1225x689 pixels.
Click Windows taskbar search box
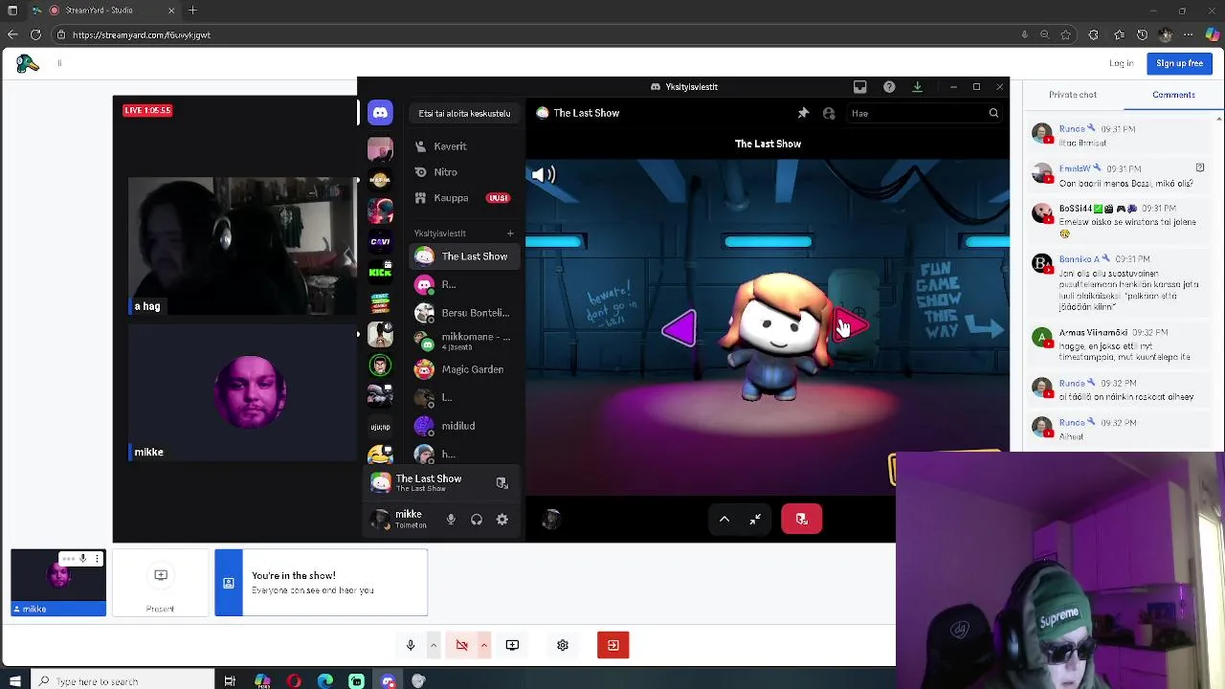click(x=124, y=681)
